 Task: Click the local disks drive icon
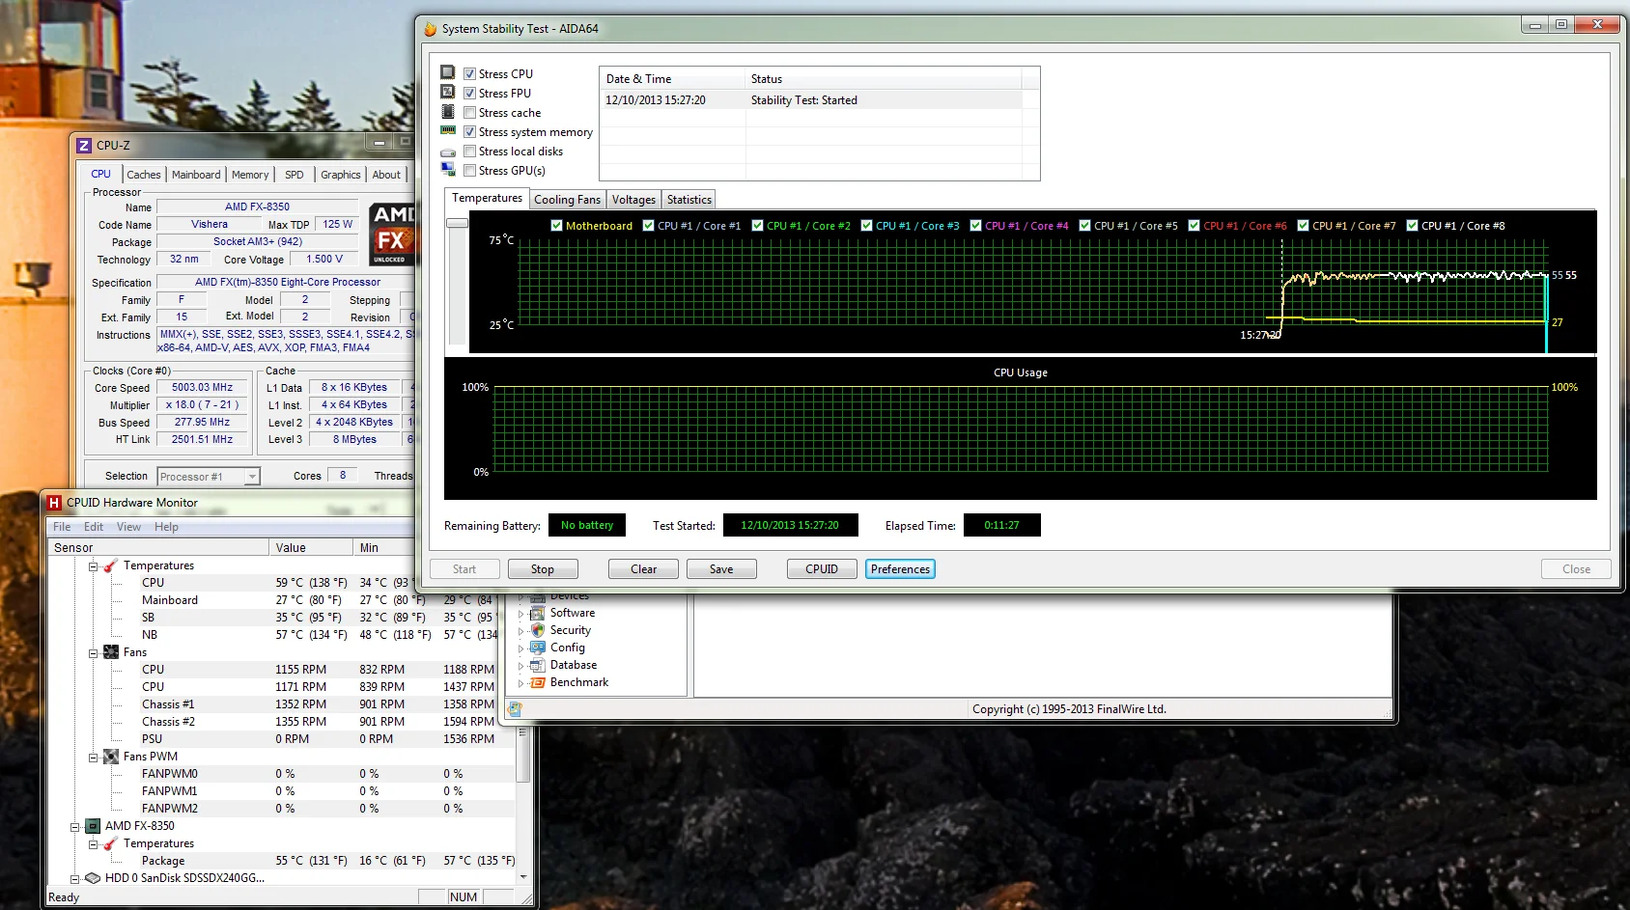(x=448, y=152)
